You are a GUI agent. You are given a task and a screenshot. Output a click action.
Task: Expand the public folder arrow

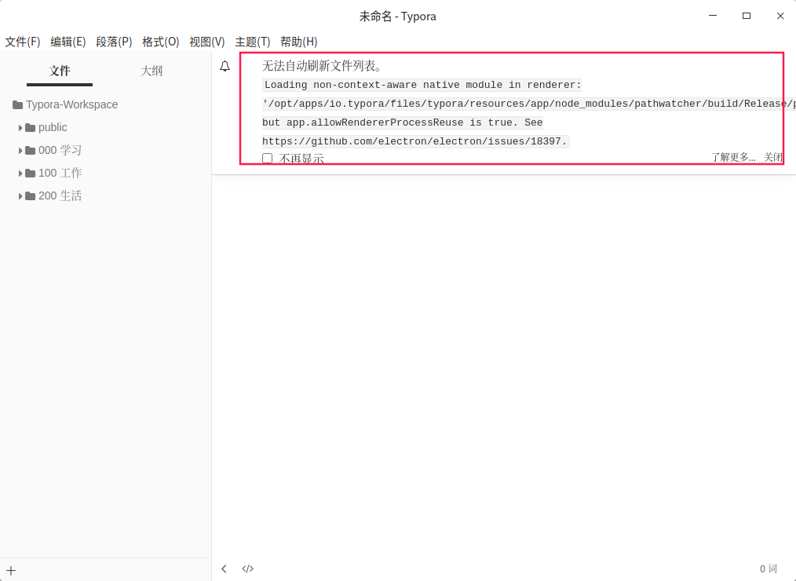[x=20, y=128]
